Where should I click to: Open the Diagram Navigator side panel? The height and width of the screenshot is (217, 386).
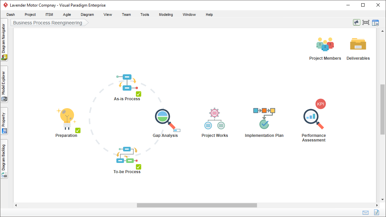(4, 40)
